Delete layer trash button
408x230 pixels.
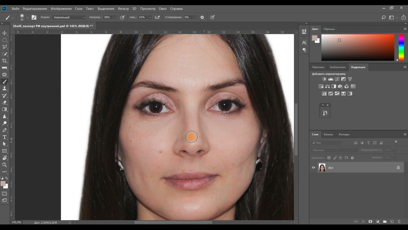click(x=399, y=221)
